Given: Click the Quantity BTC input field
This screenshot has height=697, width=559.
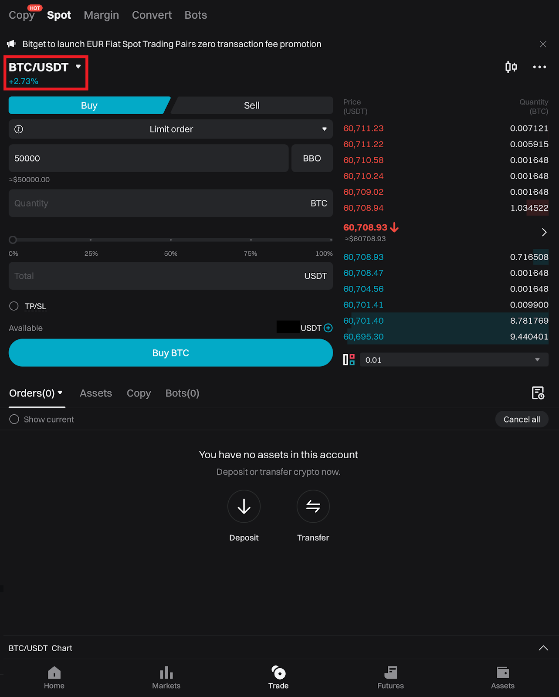Looking at the screenshot, I should (x=171, y=203).
